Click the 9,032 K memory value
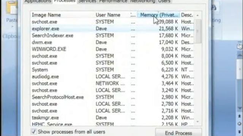The height and width of the screenshot is (136, 243). pyautogui.click(x=170, y=49)
